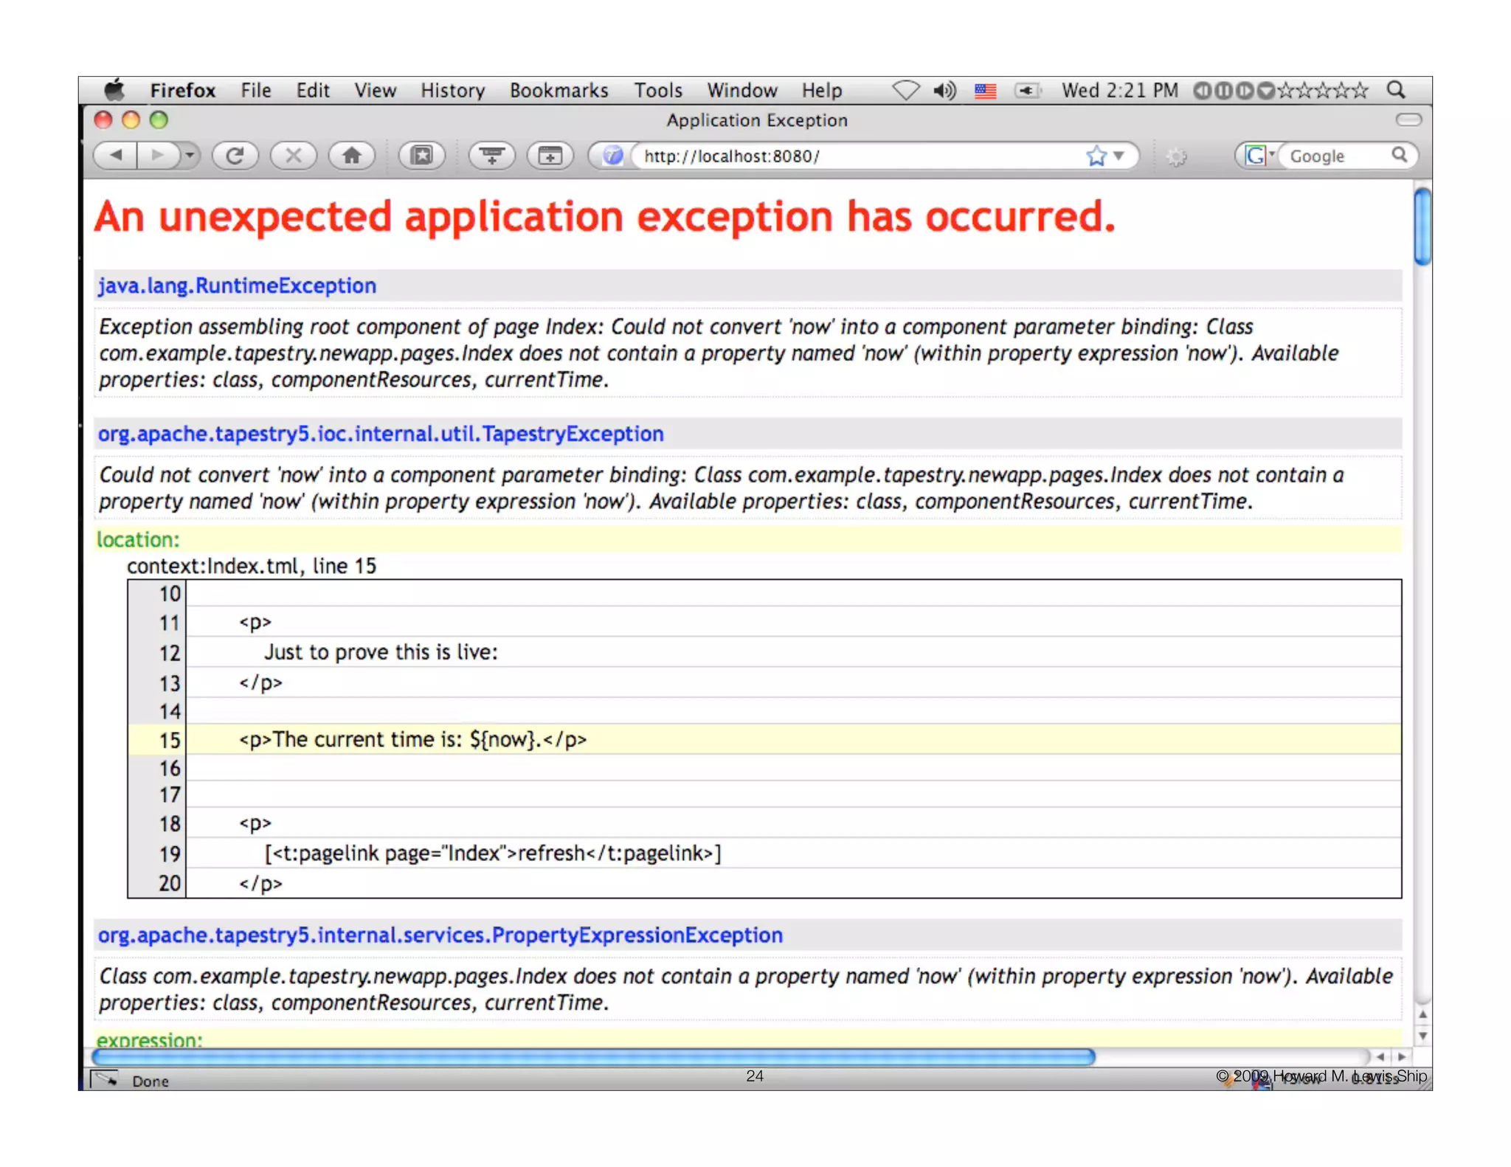
Task: Click the site identity icon in the address bar
Action: coord(612,156)
